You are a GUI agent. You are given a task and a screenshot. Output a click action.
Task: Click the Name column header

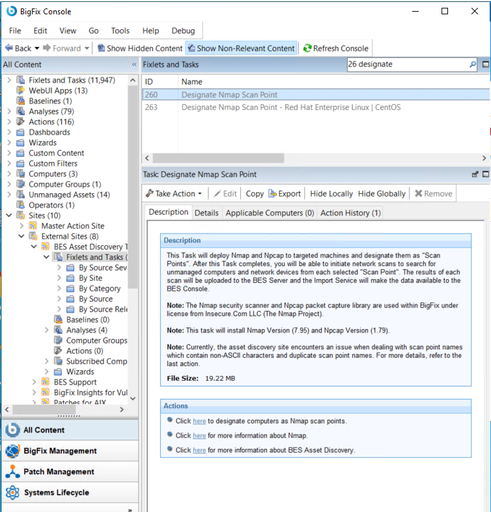191,81
